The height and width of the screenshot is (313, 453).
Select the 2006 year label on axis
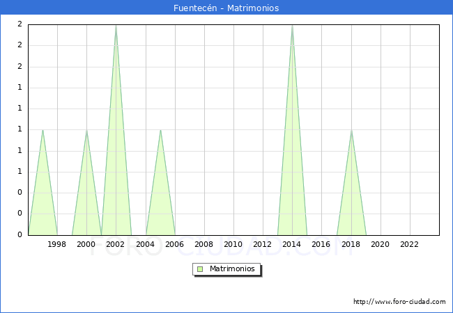[174, 244]
